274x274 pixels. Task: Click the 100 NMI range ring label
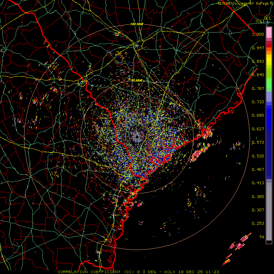[137, 24]
